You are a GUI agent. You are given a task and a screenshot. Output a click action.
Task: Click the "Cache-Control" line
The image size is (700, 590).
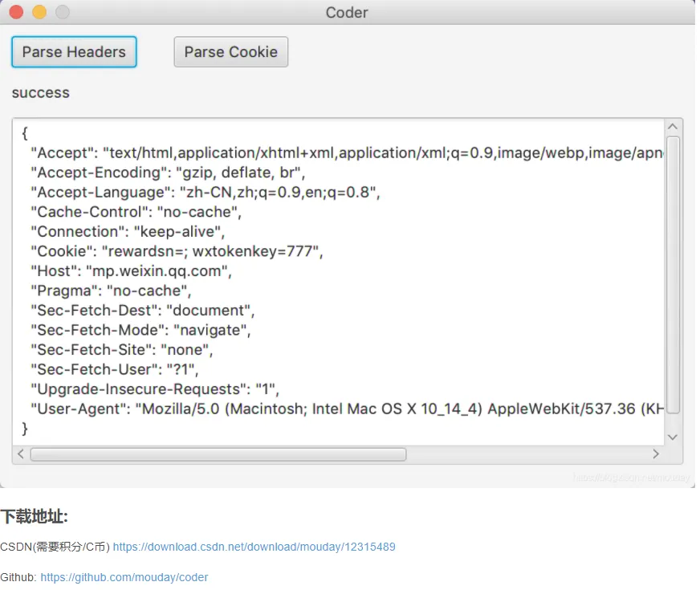pos(136,212)
